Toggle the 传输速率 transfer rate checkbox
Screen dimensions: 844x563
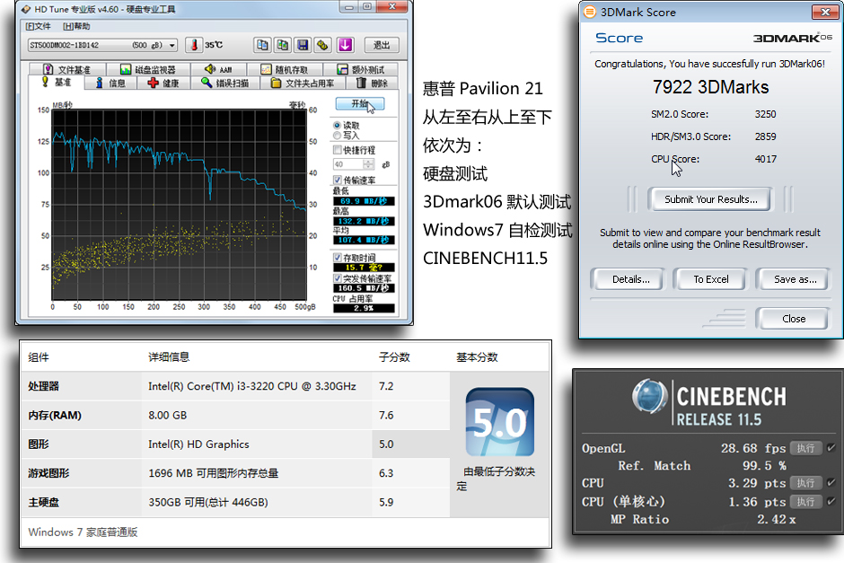pos(337,180)
